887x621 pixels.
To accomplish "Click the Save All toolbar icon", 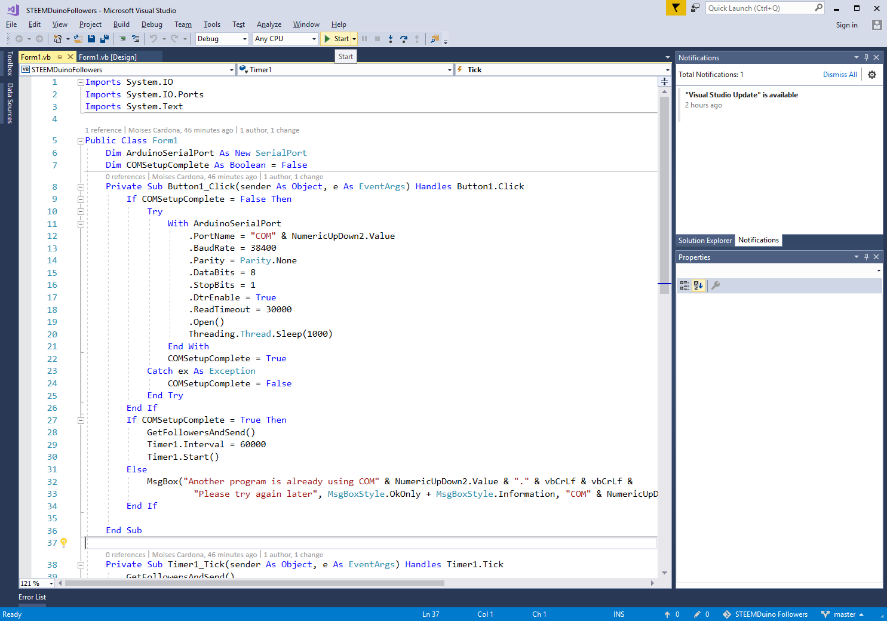I will (105, 39).
